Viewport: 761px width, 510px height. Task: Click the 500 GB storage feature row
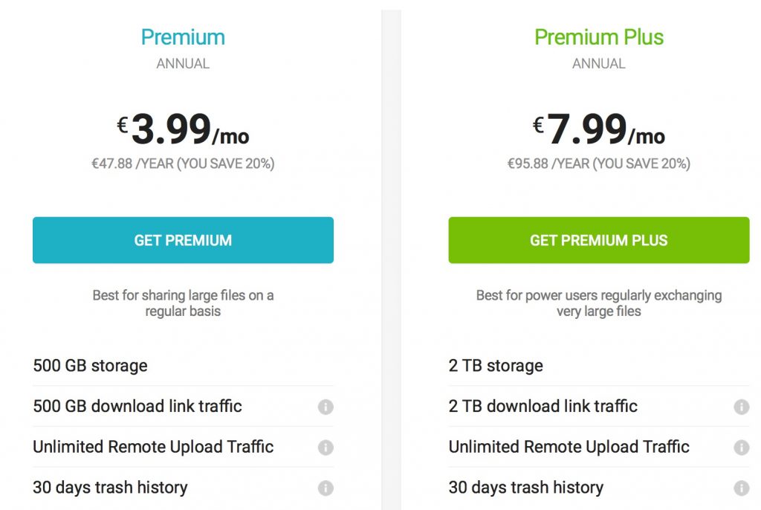[x=183, y=366]
